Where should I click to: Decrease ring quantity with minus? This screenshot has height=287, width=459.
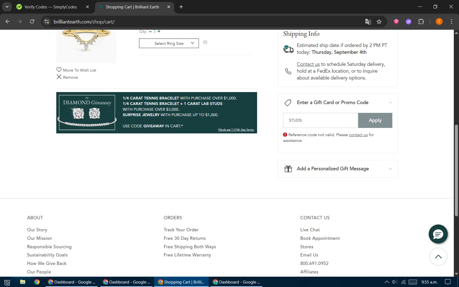coord(150,32)
